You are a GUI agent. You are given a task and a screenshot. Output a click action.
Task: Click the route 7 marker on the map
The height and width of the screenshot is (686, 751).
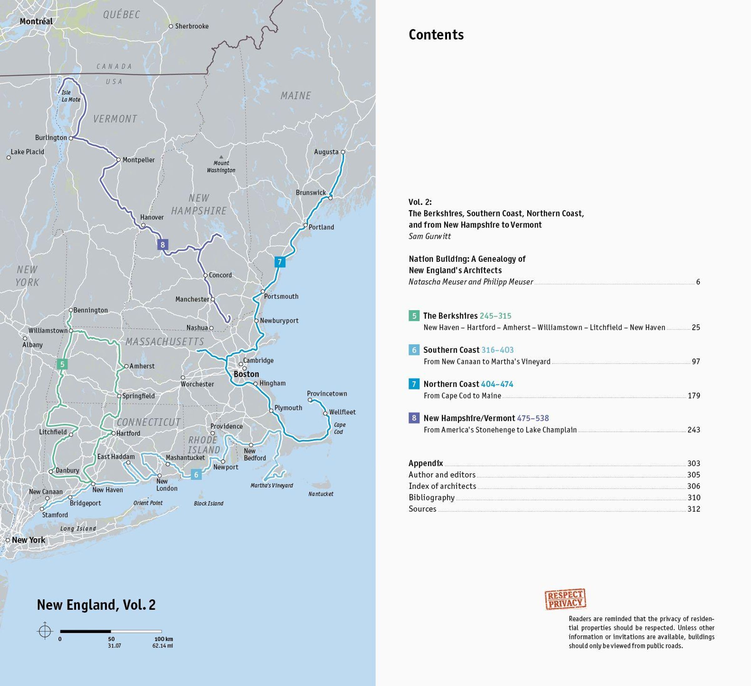[280, 262]
